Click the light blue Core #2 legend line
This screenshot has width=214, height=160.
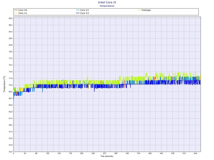[78, 10]
